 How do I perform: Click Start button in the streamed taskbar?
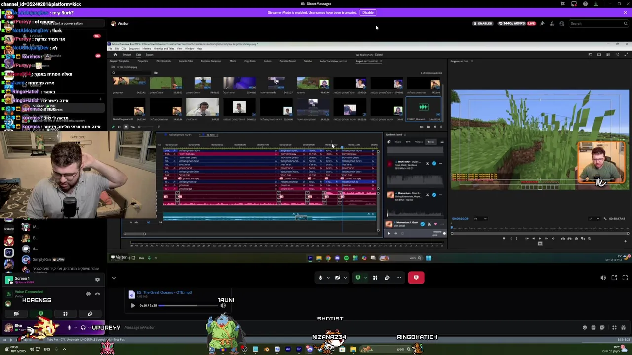(x=429, y=258)
